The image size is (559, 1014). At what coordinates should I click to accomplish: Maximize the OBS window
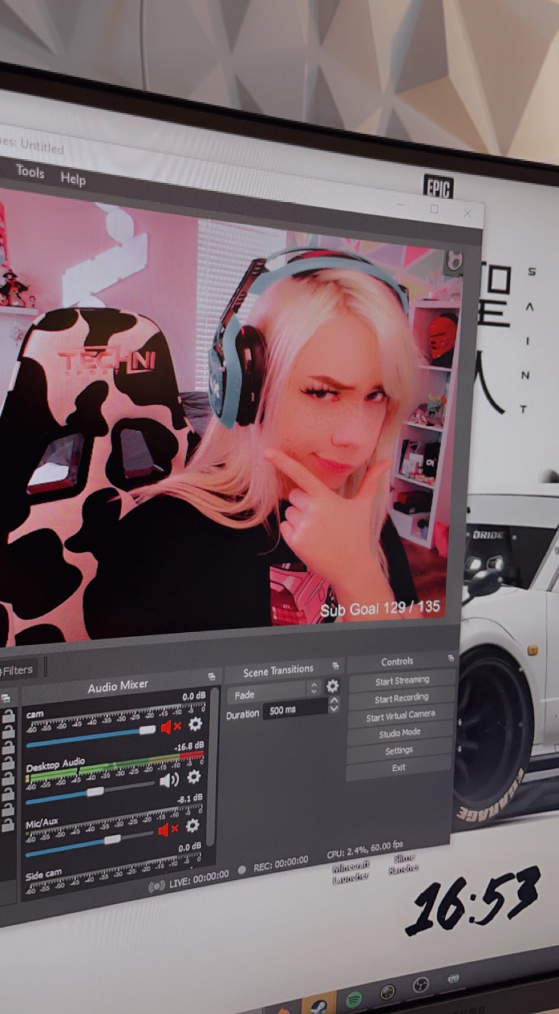pos(434,209)
